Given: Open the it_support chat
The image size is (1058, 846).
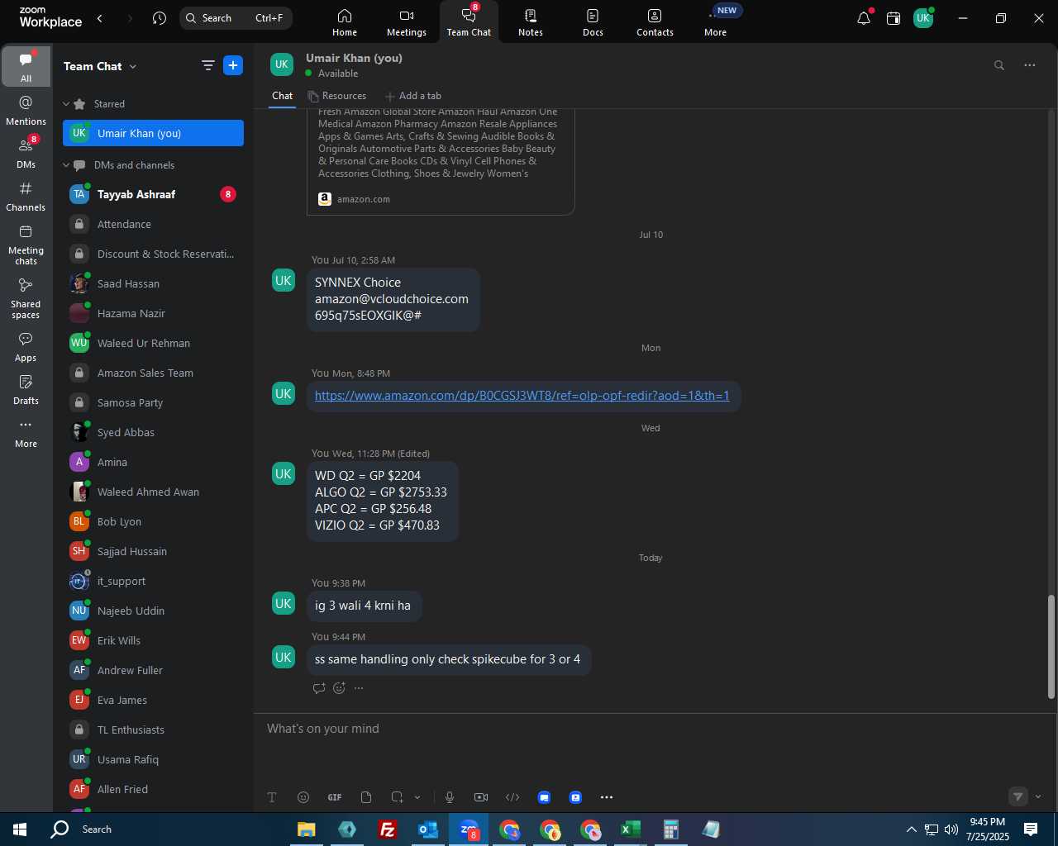Looking at the screenshot, I should [153, 581].
